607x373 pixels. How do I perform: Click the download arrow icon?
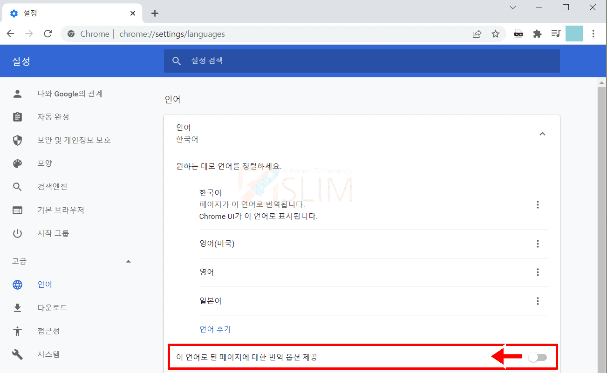coord(17,308)
